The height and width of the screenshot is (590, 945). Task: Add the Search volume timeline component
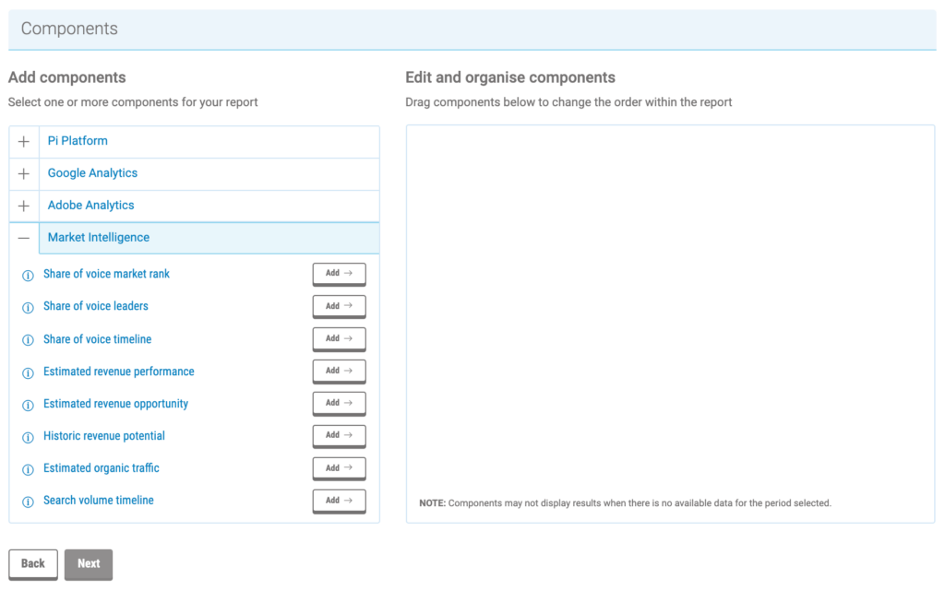(x=339, y=501)
